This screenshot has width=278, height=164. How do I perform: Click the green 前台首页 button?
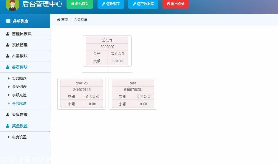[80, 4]
